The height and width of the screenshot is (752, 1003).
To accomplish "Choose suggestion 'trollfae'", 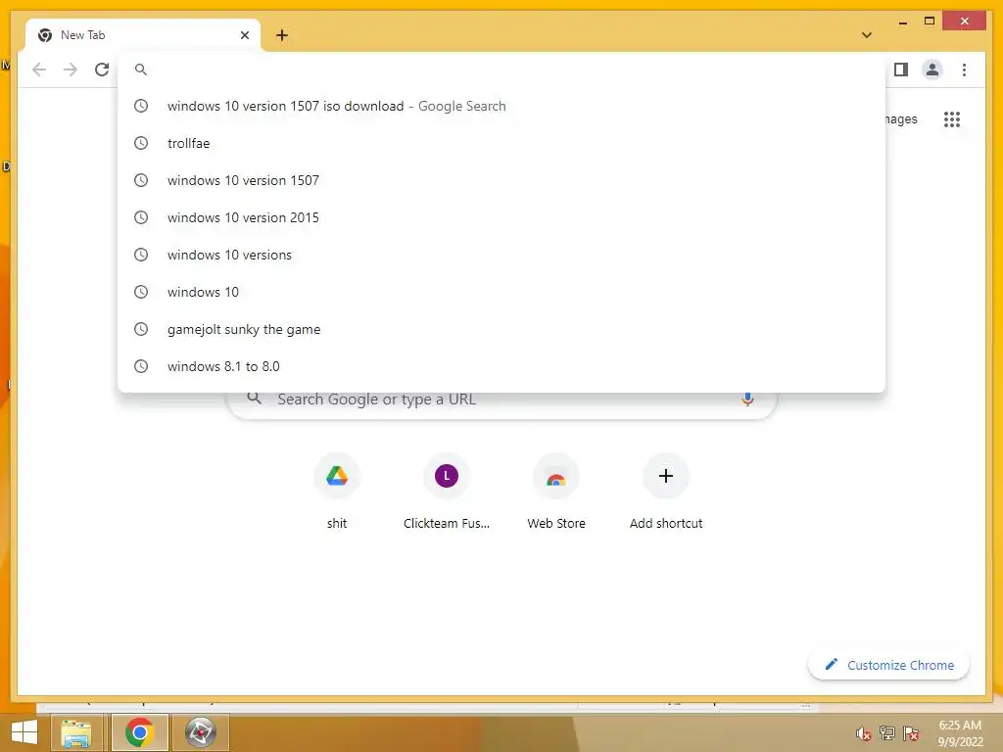I will point(501,143).
